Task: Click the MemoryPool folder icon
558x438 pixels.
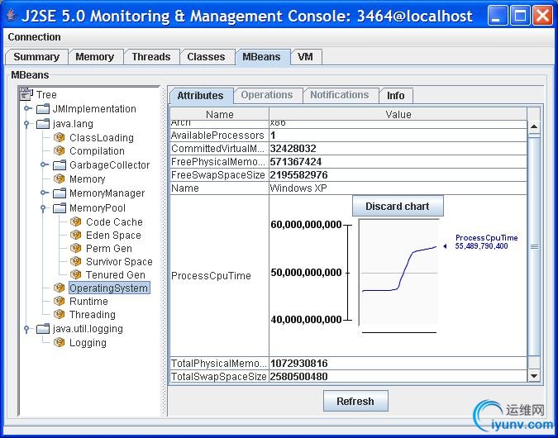Action: coord(60,207)
